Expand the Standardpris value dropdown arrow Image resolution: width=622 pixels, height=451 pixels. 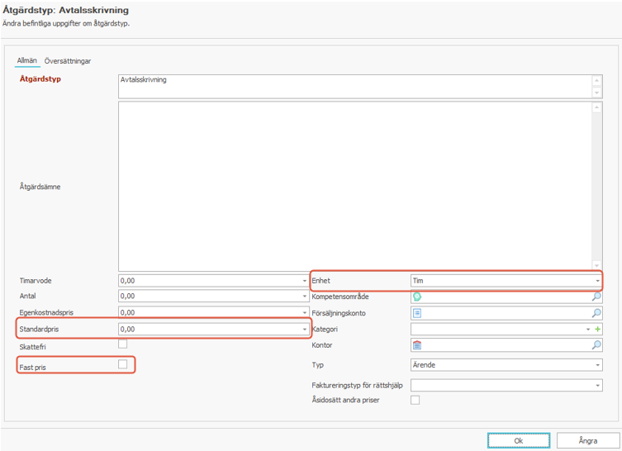click(304, 329)
